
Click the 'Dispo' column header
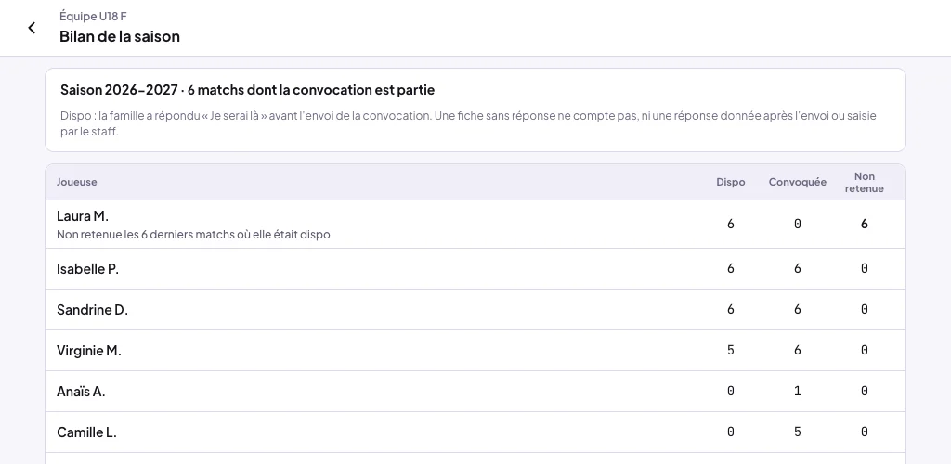(730, 182)
